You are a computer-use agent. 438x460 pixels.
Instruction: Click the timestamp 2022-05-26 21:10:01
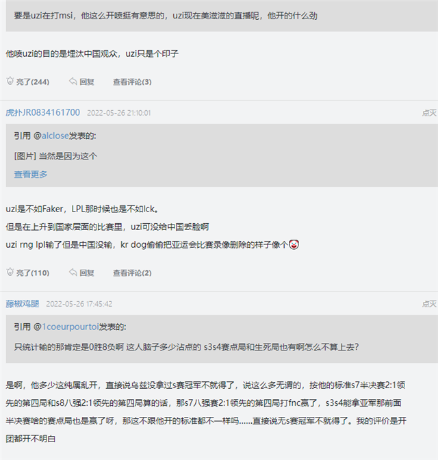tap(119, 113)
